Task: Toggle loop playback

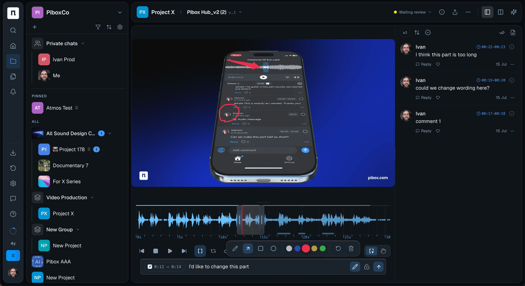Action: [x=213, y=251]
